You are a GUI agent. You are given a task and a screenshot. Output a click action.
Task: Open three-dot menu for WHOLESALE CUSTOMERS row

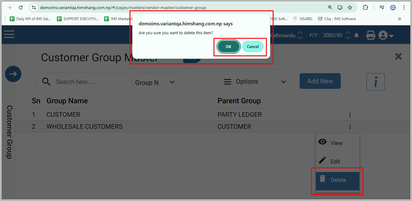pyautogui.click(x=350, y=127)
